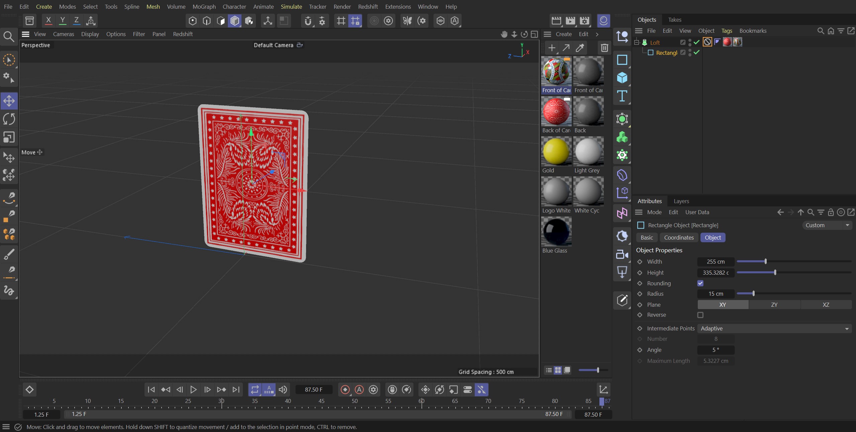
Task: Open the Custom layout dropdown in Attributes
Action: [x=827, y=225]
